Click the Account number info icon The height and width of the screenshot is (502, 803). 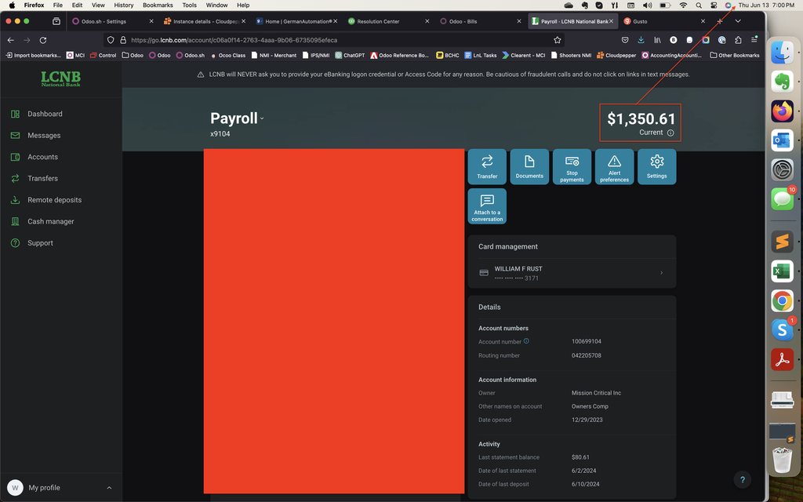point(526,341)
